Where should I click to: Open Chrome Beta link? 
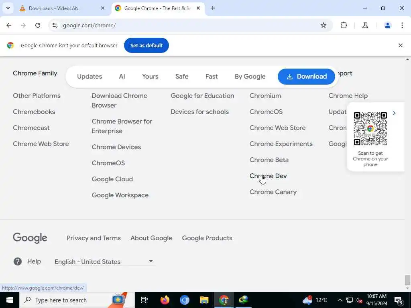[269, 160]
